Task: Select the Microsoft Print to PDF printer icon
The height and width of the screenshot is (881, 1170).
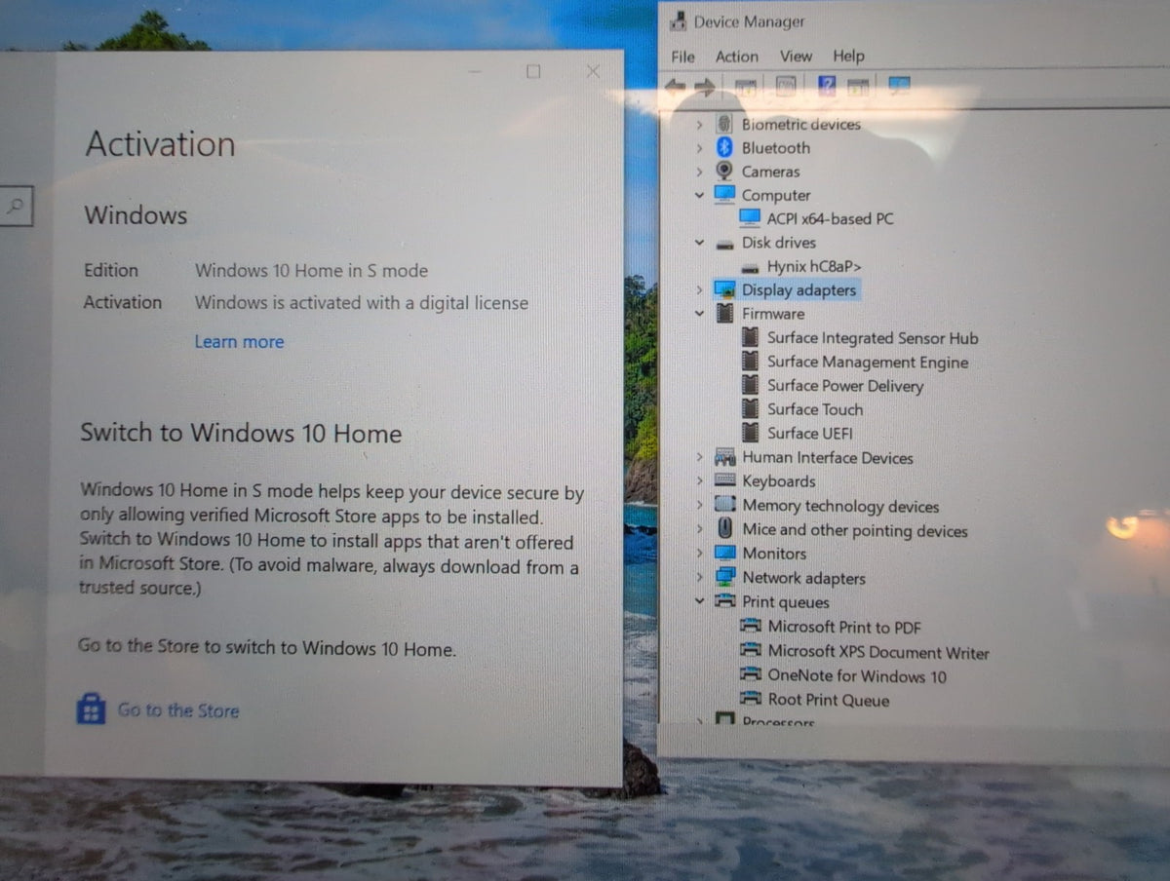Action: (x=751, y=627)
